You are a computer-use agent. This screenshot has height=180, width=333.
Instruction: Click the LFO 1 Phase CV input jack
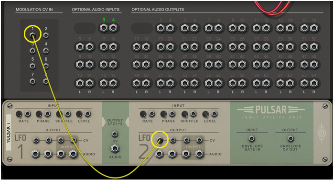(x=48, y=114)
